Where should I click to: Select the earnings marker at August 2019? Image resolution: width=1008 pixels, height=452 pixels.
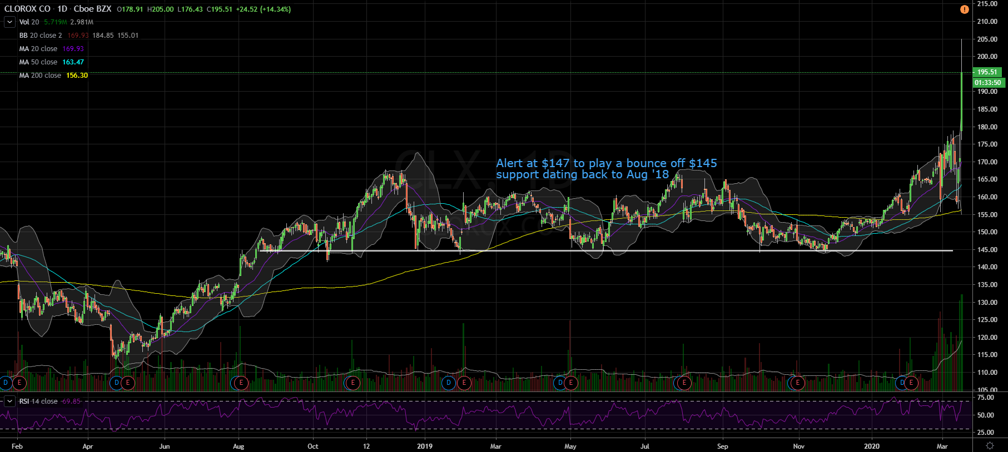pyautogui.click(x=684, y=383)
